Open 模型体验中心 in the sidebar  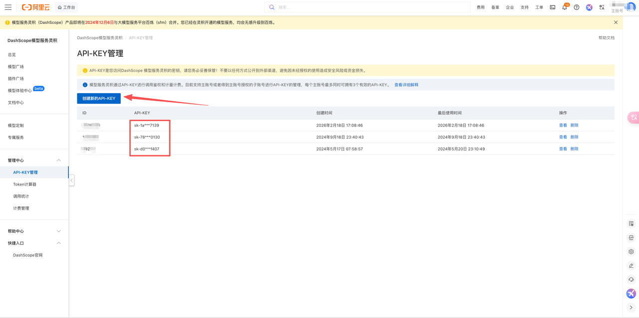pyautogui.click(x=20, y=91)
